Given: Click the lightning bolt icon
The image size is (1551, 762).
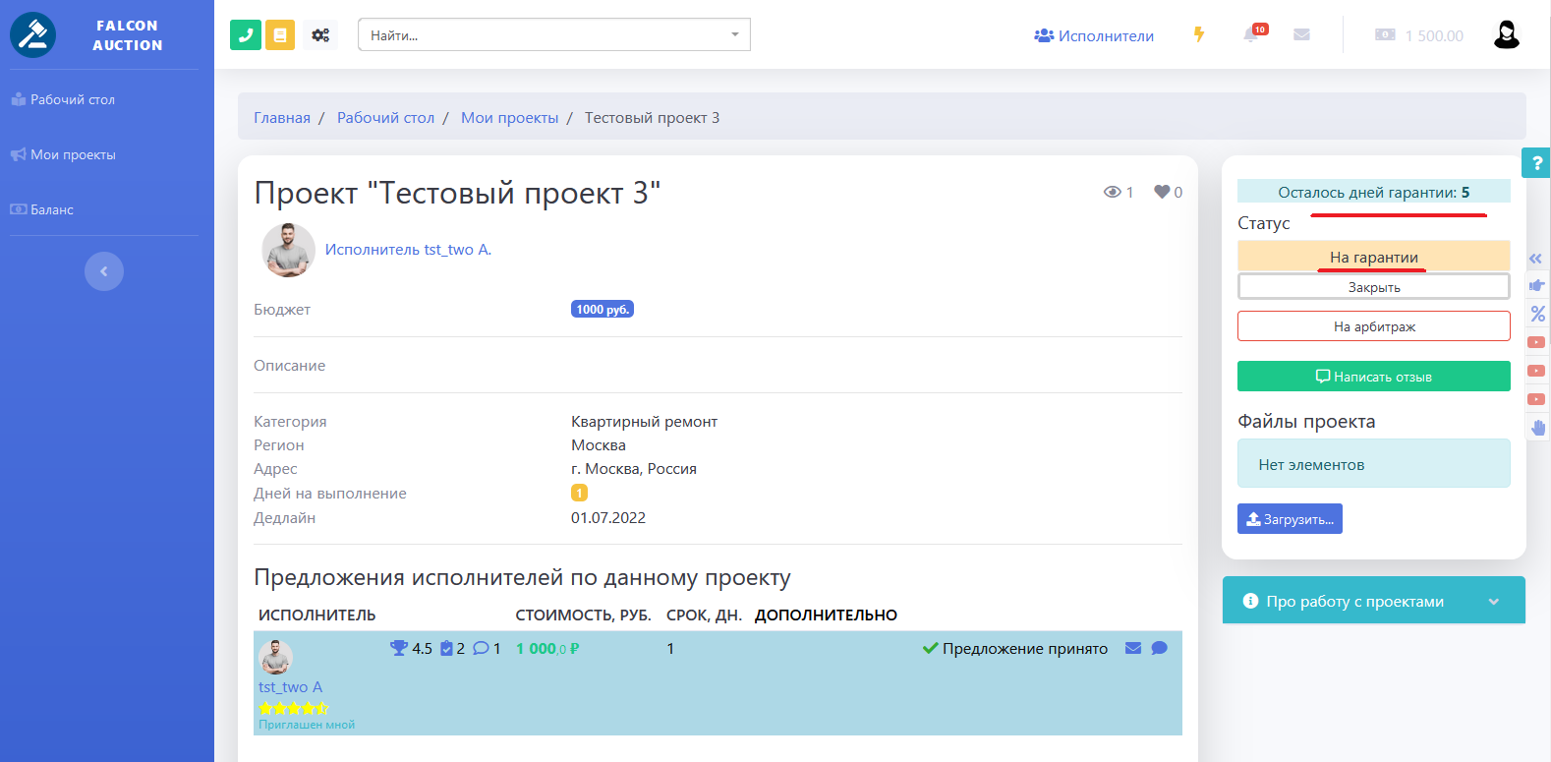Looking at the screenshot, I should click(x=1199, y=34).
